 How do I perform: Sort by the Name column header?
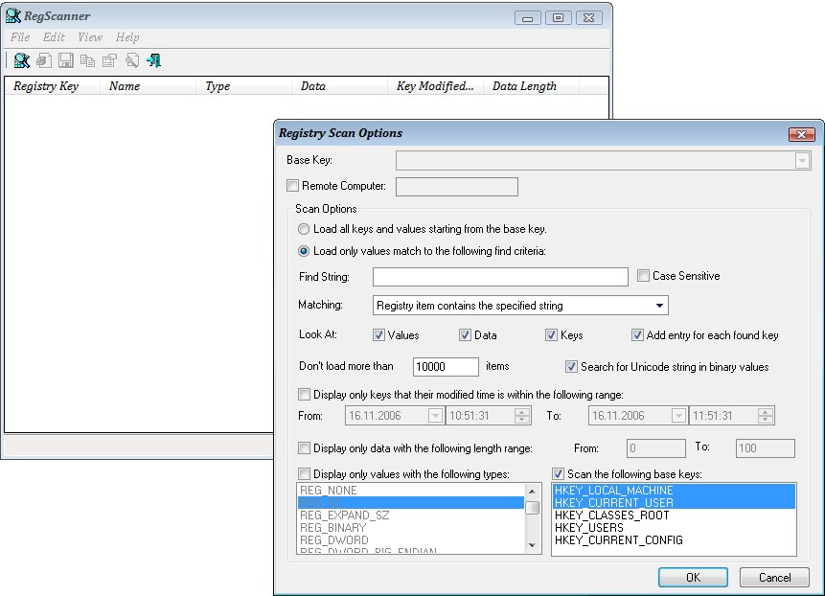coord(148,85)
